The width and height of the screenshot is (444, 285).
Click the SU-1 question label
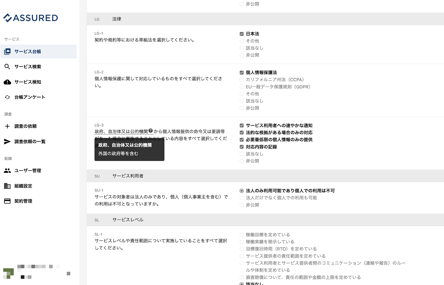pos(99,190)
